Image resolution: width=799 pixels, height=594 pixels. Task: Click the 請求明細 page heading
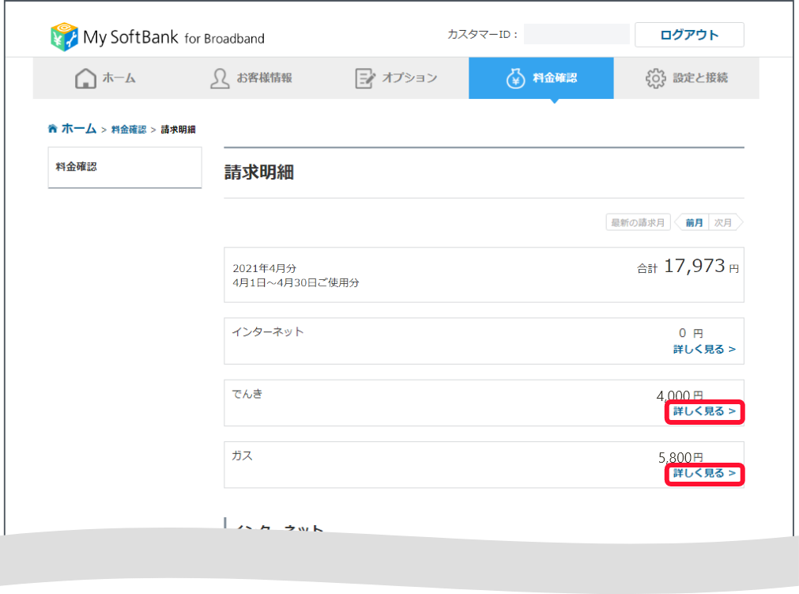click(x=259, y=172)
